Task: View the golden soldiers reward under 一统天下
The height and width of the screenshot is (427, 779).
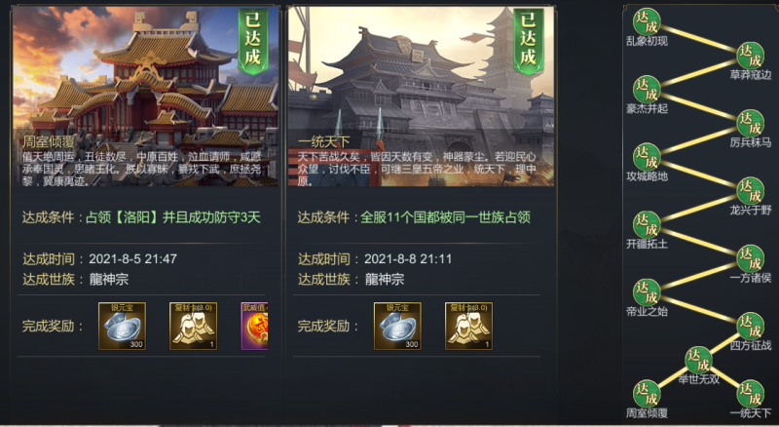Action: point(468,326)
